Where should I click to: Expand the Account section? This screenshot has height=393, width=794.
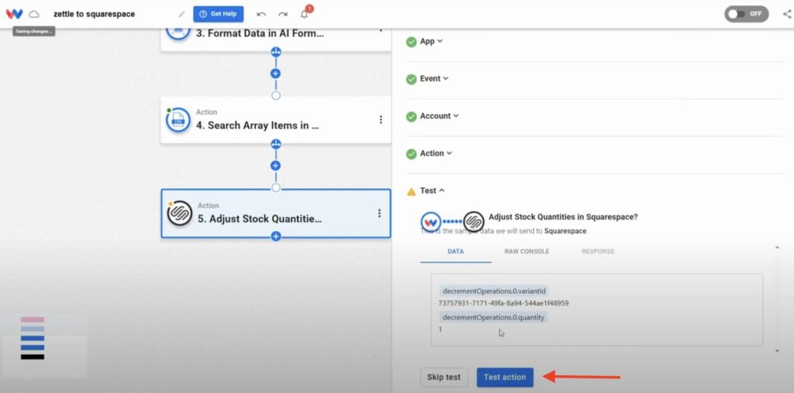[439, 116]
